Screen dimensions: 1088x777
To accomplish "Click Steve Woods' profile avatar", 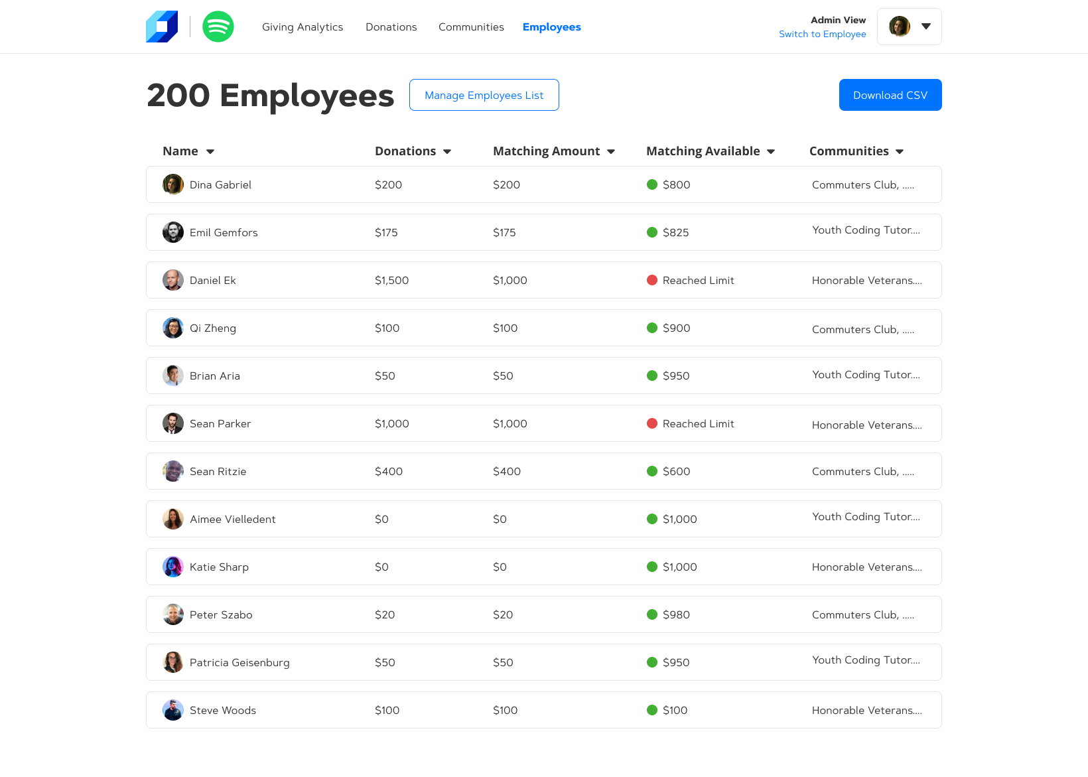I will (173, 710).
